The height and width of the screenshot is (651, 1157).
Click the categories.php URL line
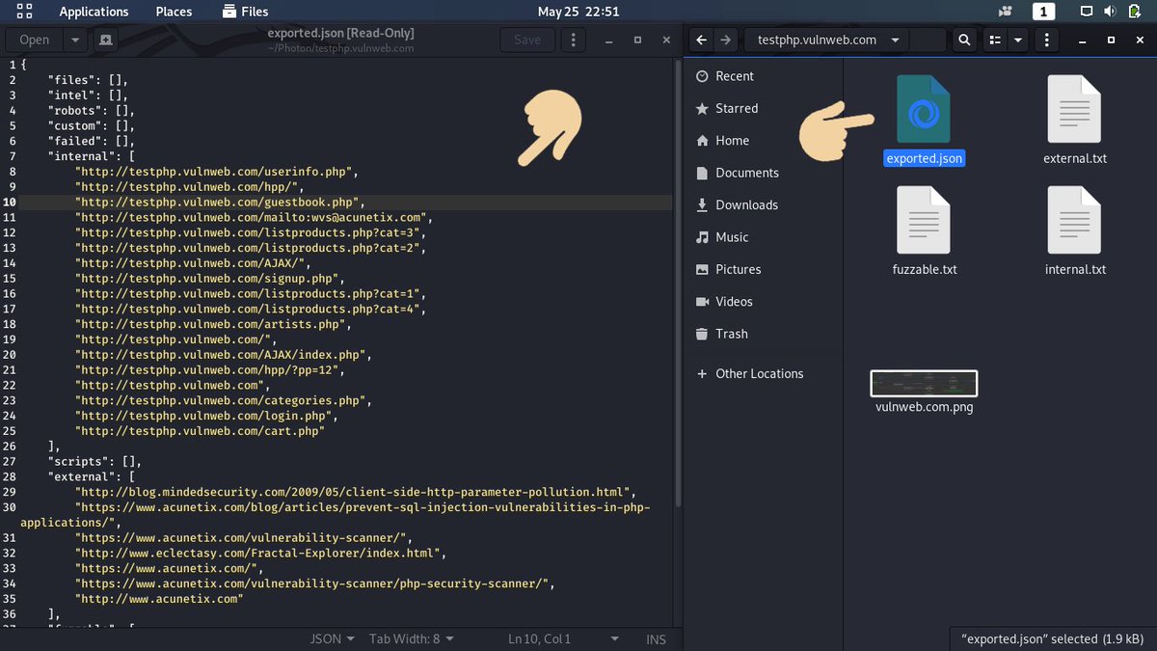coord(224,400)
